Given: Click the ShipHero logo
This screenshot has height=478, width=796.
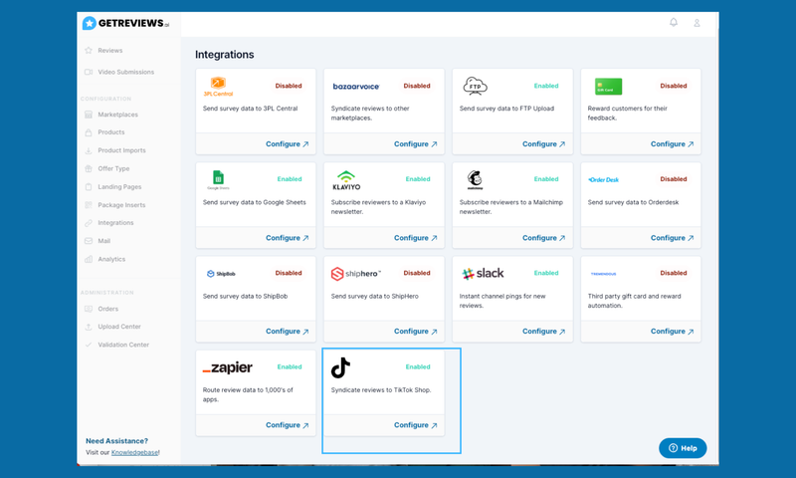Looking at the screenshot, I should click(x=356, y=274).
